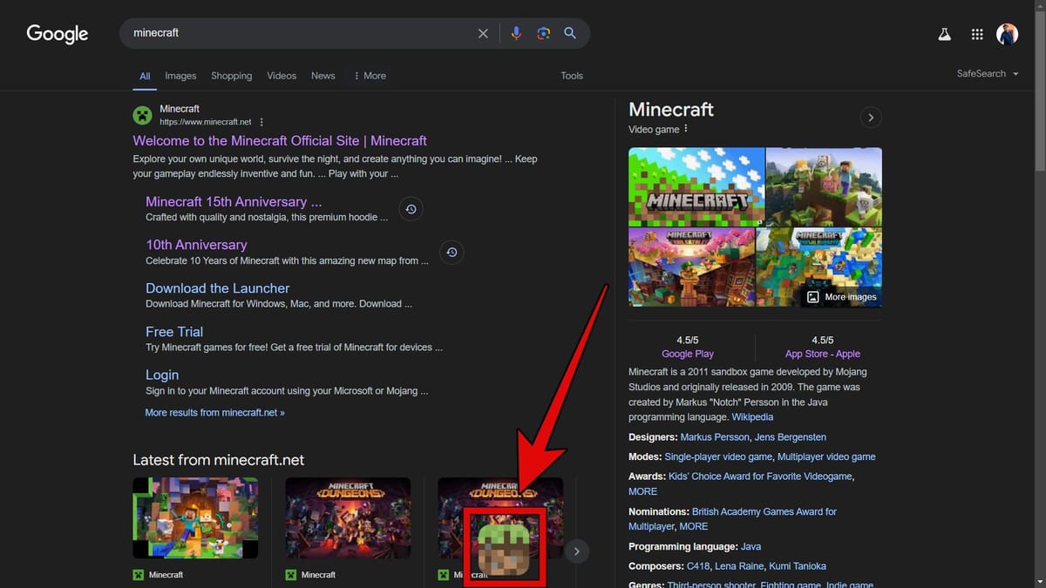Click the Google logo
Viewport: 1046px width, 588px height.
point(58,34)
